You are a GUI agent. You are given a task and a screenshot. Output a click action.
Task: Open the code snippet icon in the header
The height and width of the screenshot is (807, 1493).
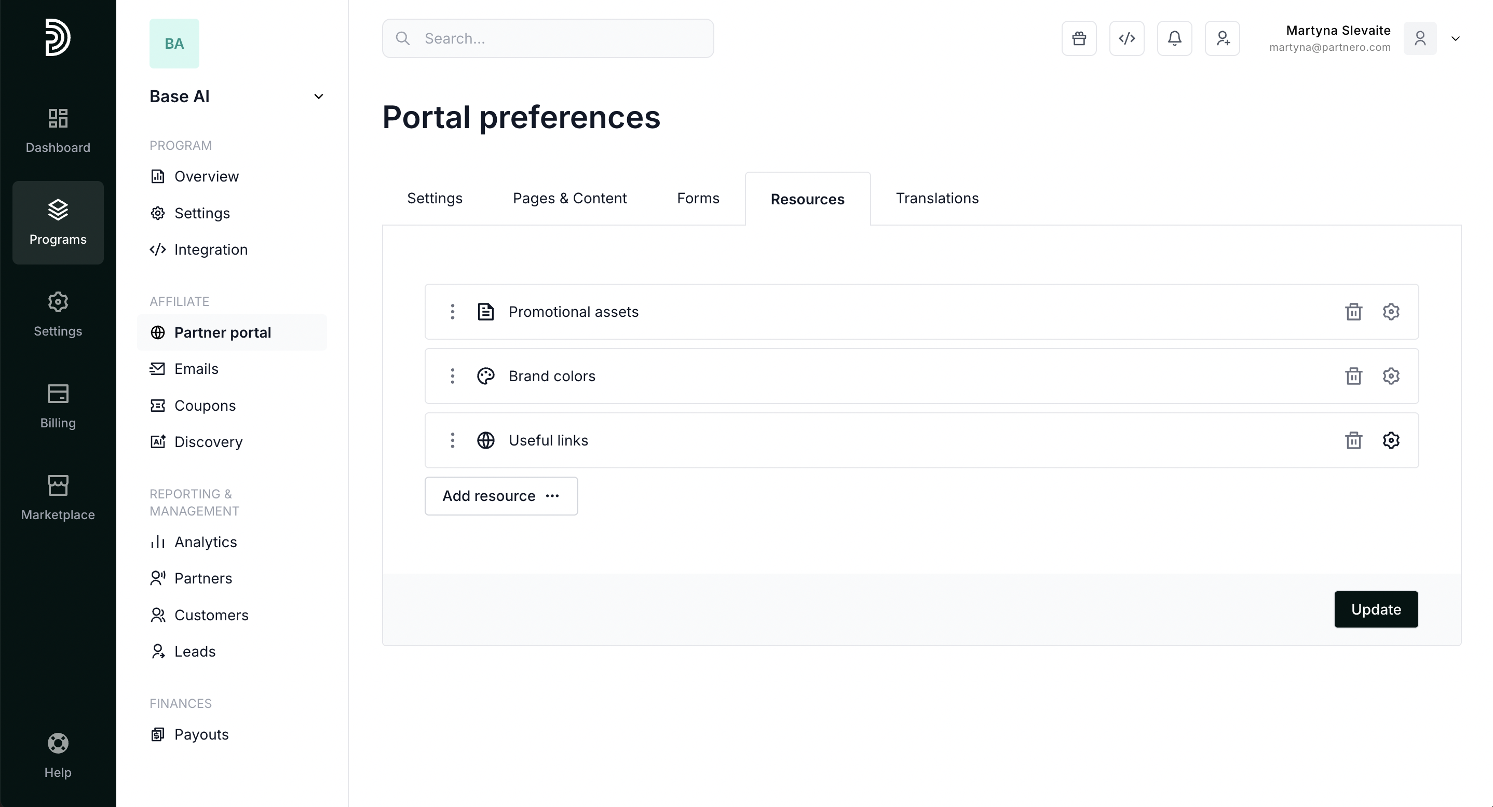click(1126, 39)
